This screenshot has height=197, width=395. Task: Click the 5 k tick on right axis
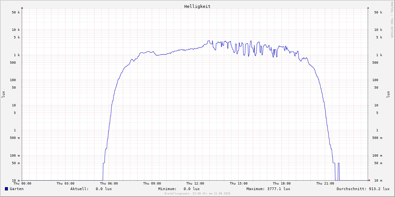point(379,37)
